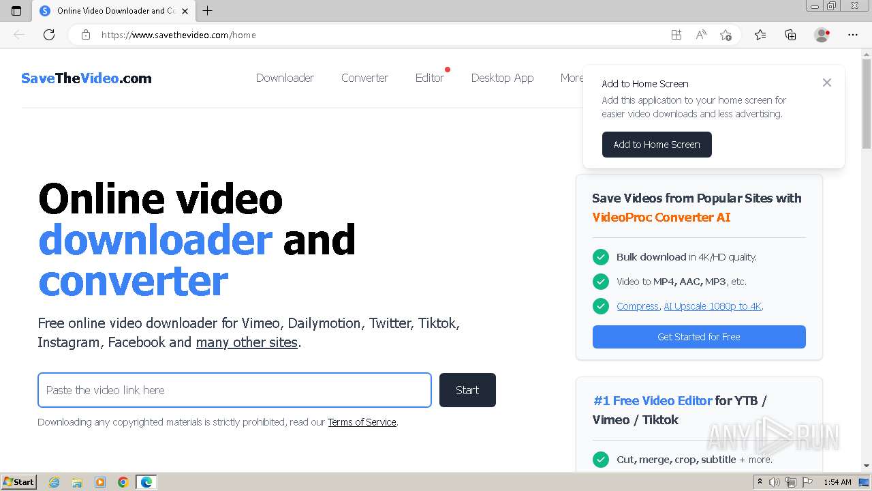
Task: Open the Favorites list icon
Action: 760,35
